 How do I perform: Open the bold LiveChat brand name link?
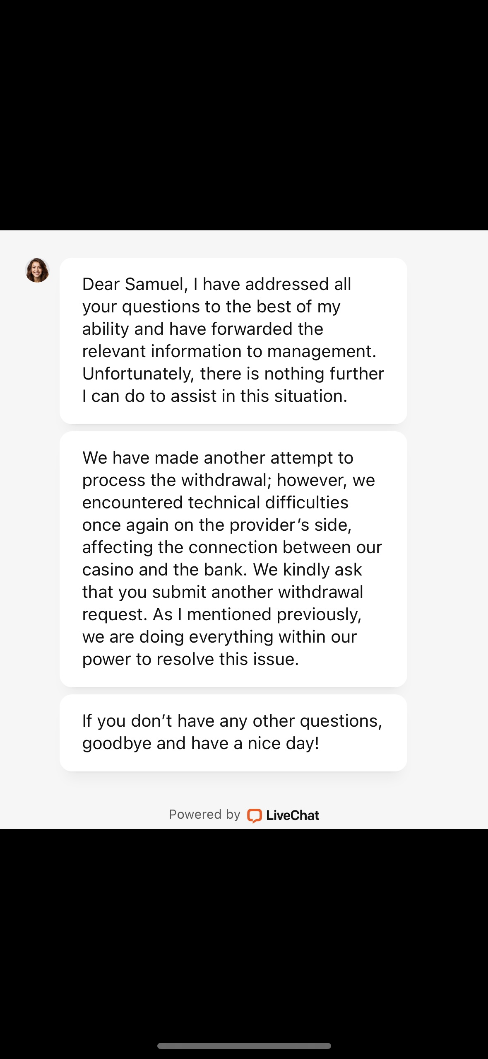coord(293,815)
